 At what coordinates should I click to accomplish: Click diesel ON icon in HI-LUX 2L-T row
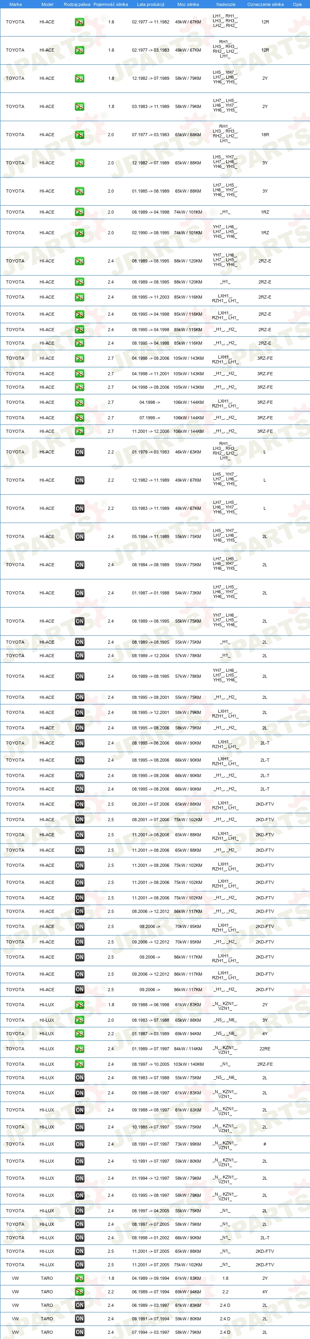click(x=79, y=1238)
